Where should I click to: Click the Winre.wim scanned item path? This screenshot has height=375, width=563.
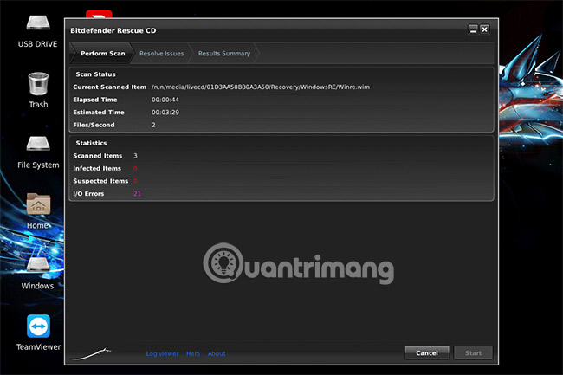click(x=261, y=87)
